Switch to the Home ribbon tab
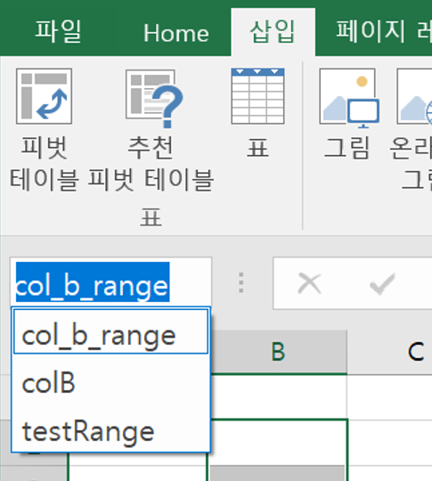Viewport: 432px width, 481px height. pyautogui.click(x=176, y=33)
